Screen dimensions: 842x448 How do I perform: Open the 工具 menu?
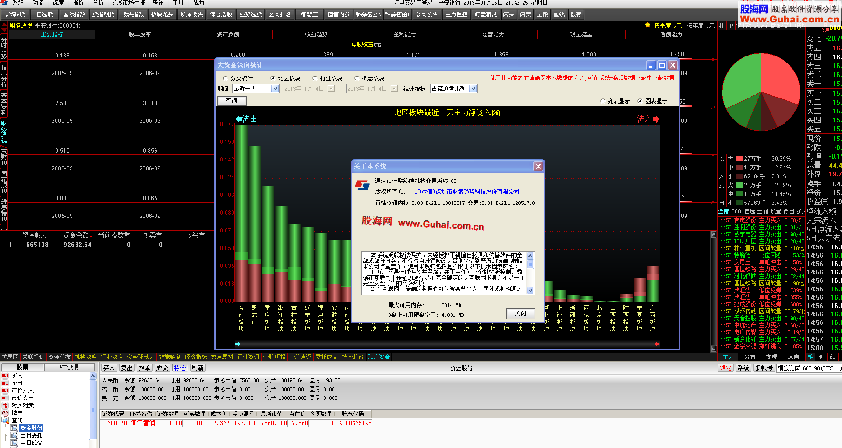pyautogui.click(x=178, y=3)
